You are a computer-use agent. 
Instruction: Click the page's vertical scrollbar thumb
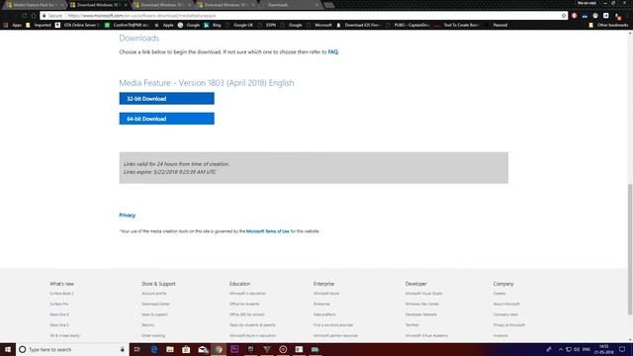[630, 249]
